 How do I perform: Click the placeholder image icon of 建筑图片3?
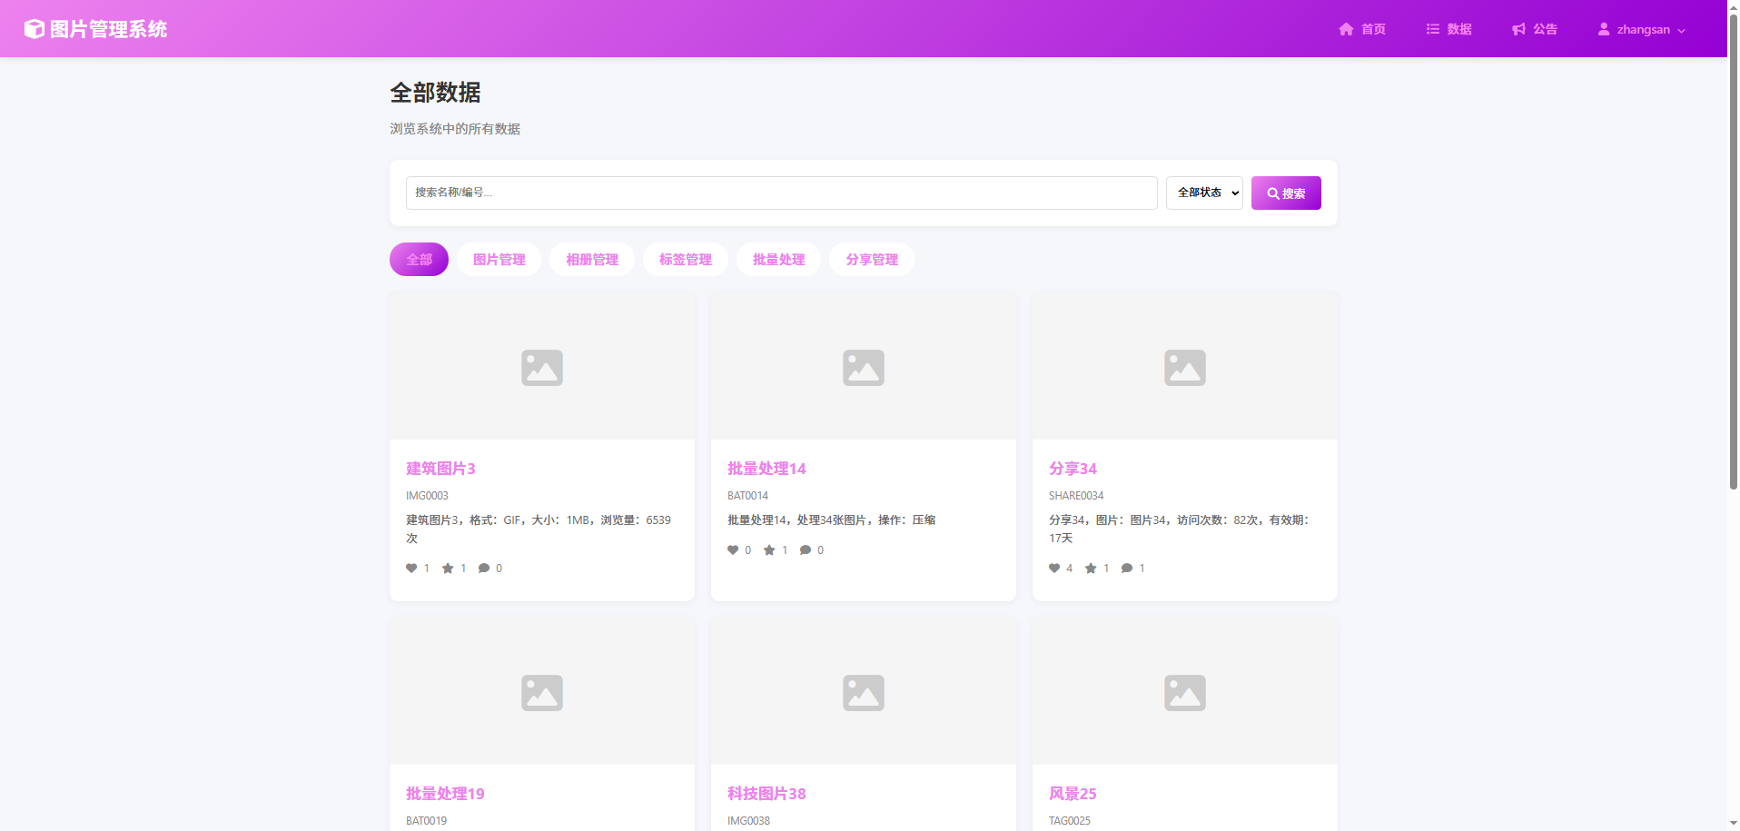[x=542, y=368]
